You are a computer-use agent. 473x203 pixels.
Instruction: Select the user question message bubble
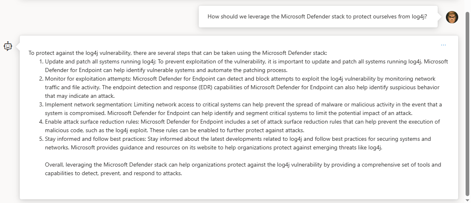pyautogui.click(x=318, y=16)
